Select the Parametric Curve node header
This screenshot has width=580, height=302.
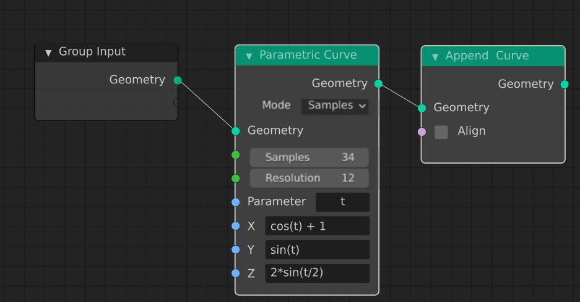click(x=307, y=56)
